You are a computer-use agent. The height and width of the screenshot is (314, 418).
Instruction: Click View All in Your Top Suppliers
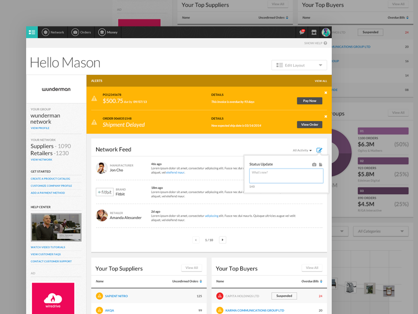(192, 268)
